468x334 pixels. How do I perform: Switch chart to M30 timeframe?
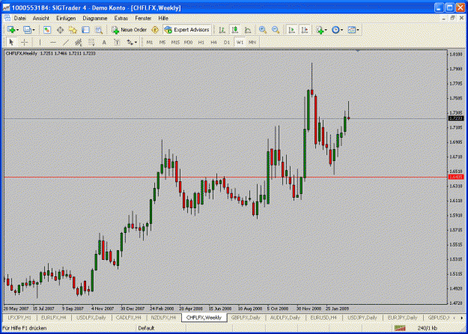pyautogui.click(x=188, y=43)
